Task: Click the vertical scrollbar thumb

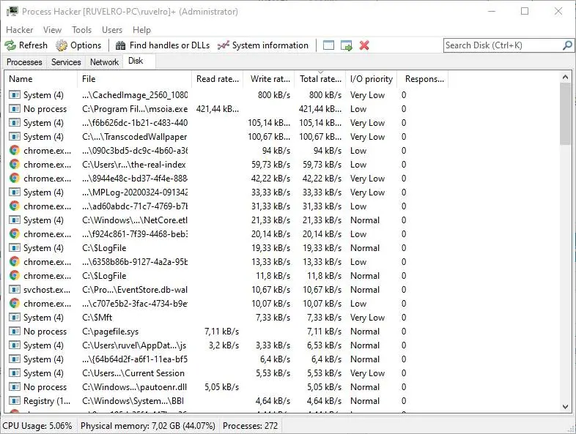Action: pyautogui.click(x=565, y=113)
